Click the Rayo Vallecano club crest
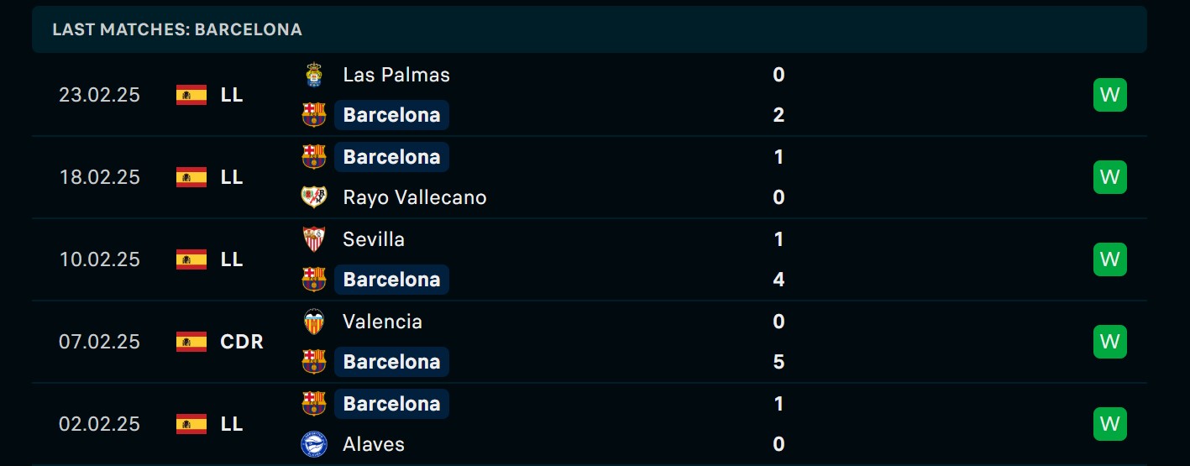Viewport: 1190px width, 466px height. pyautogui.click(x=314, y=197)
